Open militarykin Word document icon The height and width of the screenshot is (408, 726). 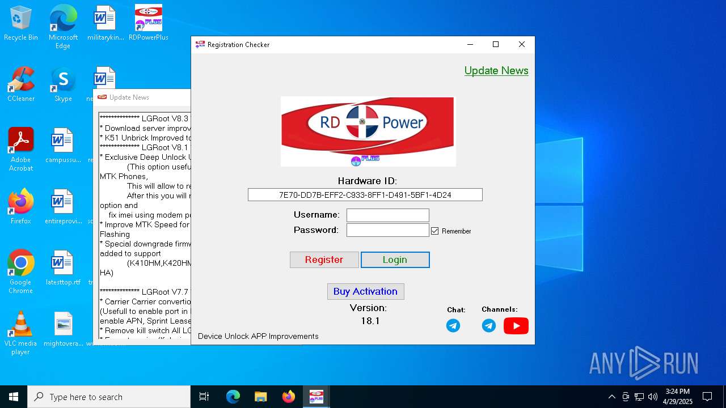tap(105, 23)
